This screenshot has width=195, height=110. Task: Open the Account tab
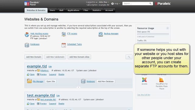coord(109,10)
